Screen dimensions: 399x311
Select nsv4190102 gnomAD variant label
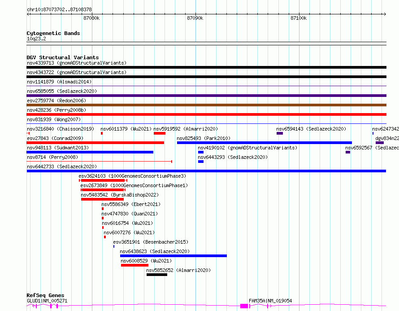247,148
